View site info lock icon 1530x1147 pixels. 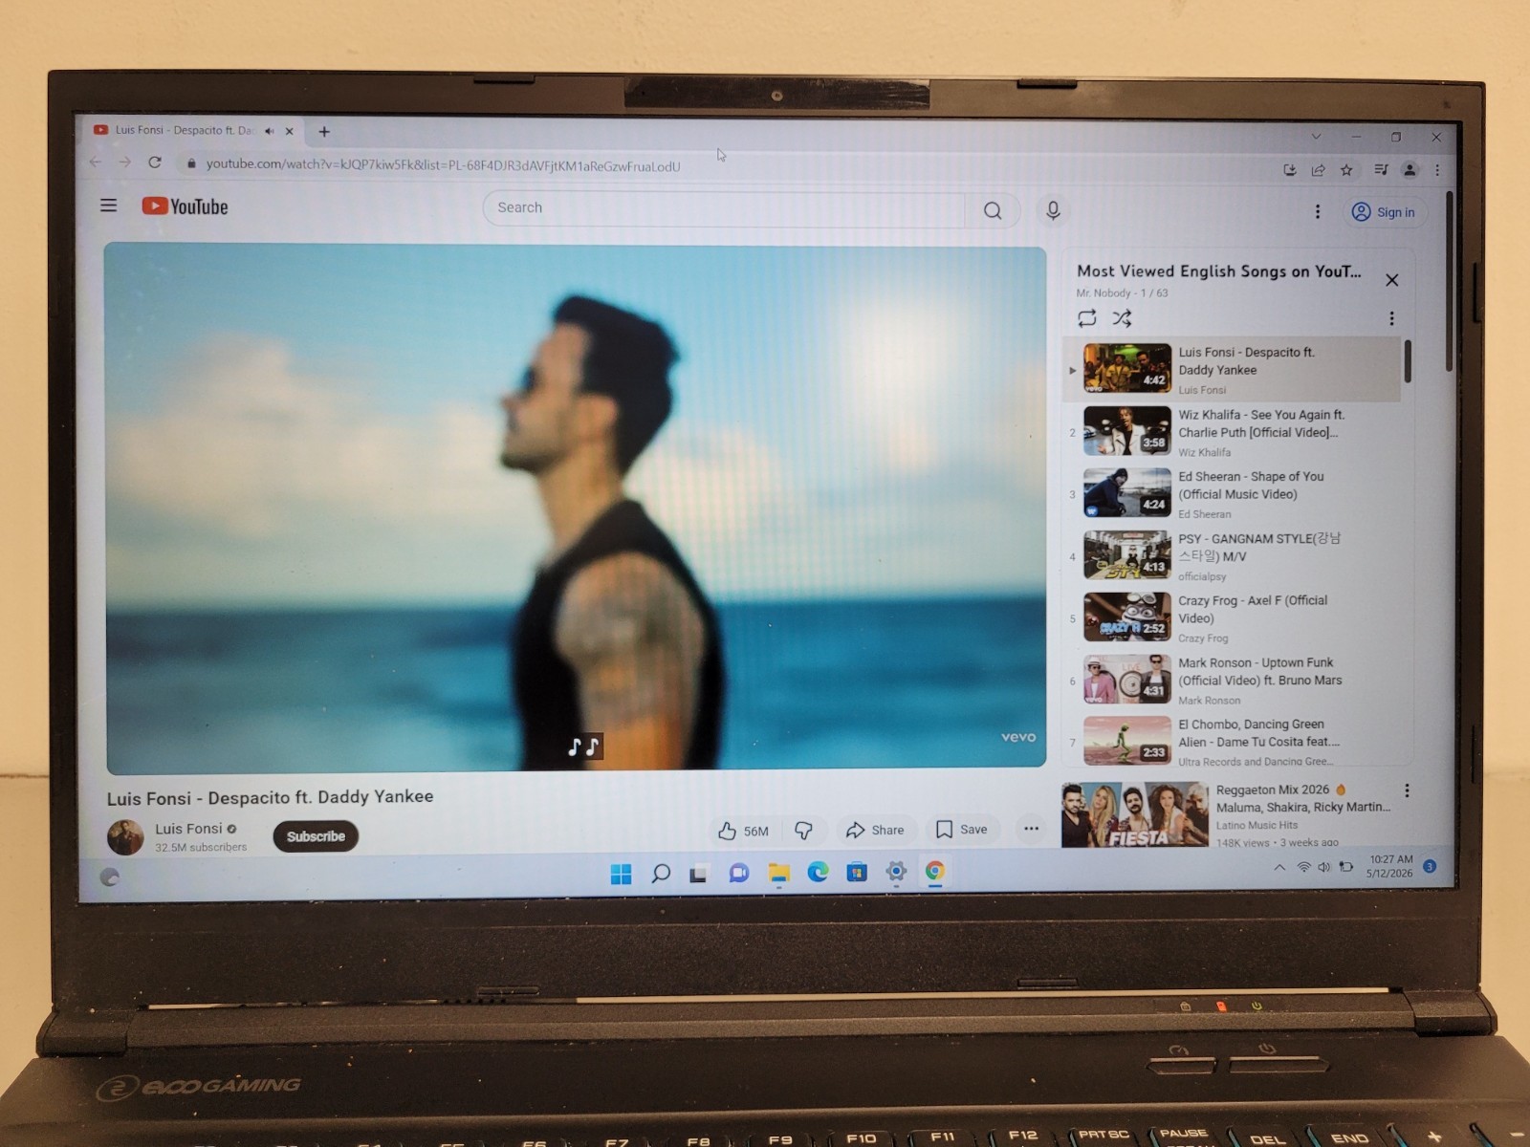tap(191, 163)
